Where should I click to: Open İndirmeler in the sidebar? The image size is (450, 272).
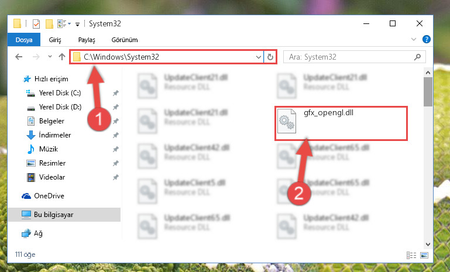pyautogui.click(x=55, y=135)
